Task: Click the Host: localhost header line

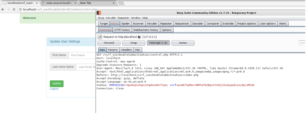Action: coord(108,58)
